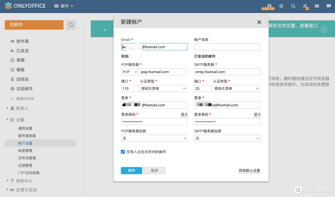Viewport: 335px width, 197px height.
Task: Open portal settings gear icon
Action: pos(281,6)
